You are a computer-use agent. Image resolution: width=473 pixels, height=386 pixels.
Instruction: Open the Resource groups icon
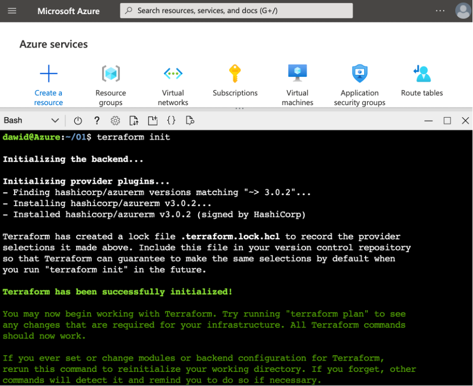click(x=111, y=73)
